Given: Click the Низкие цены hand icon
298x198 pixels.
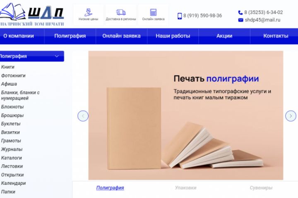Looking at the screenshot, I should (x=89, y=12).
